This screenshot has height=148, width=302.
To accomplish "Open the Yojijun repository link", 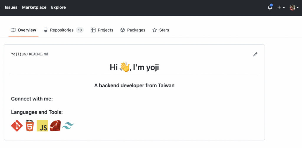I will coord(18,54).
